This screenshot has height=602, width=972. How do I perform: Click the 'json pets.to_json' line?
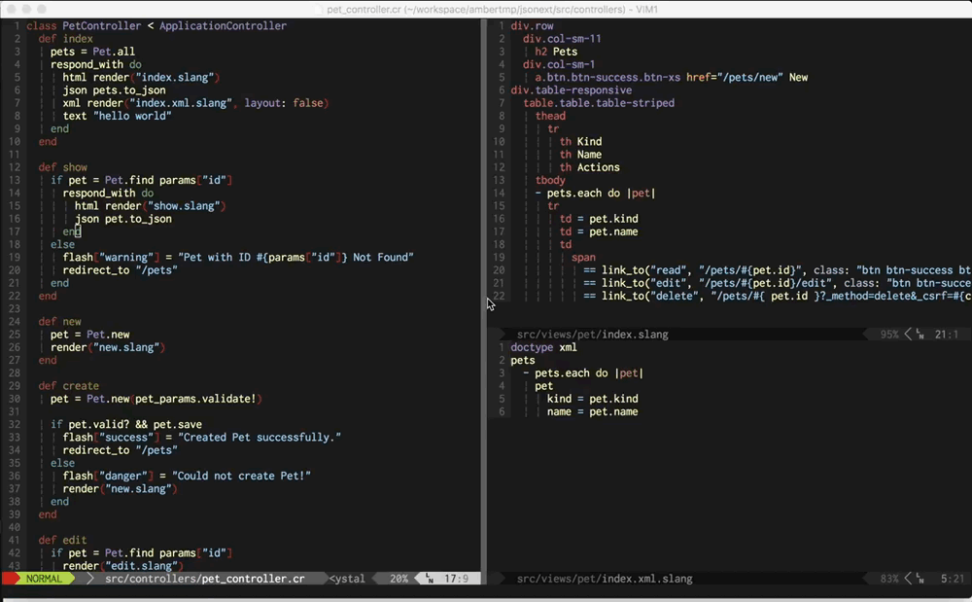tap(114, 89)
